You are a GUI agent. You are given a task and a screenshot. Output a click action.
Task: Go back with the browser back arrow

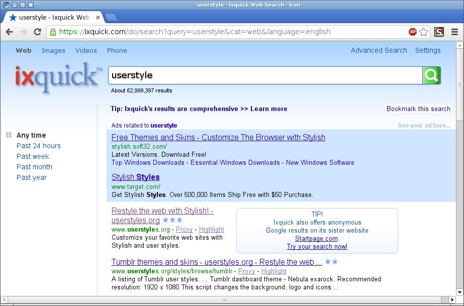tap(9, 32)
